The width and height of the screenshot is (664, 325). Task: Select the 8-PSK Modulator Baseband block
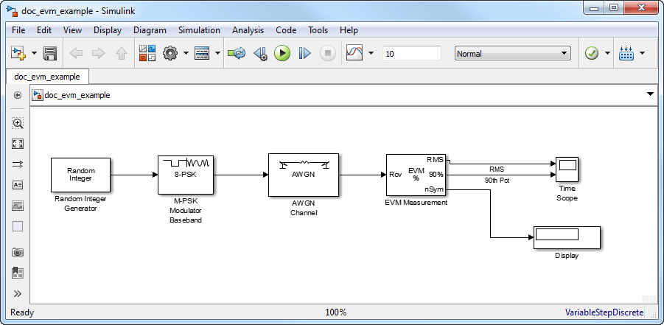point(186,175)
